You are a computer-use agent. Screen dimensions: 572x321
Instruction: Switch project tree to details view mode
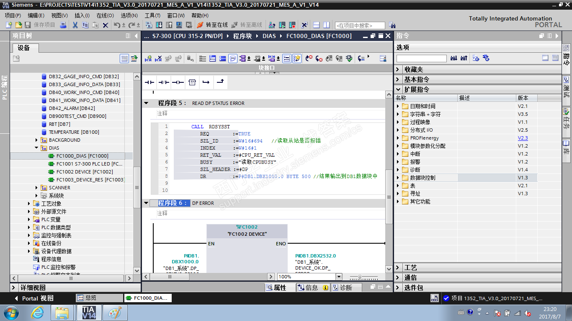coord(124,59)
